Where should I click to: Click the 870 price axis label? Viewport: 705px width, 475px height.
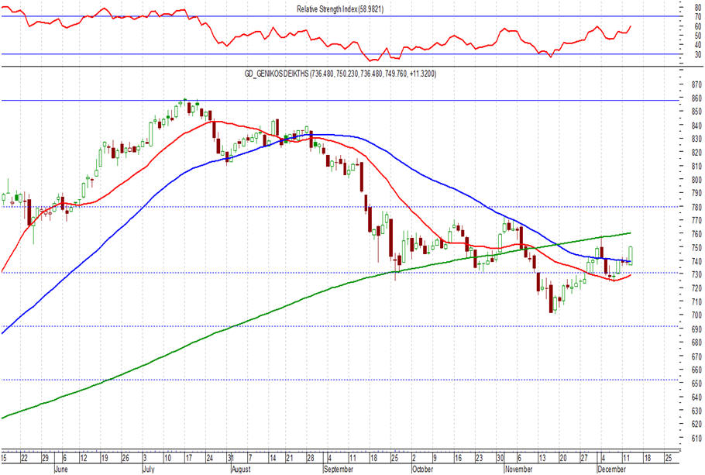[x=696, y=84]
